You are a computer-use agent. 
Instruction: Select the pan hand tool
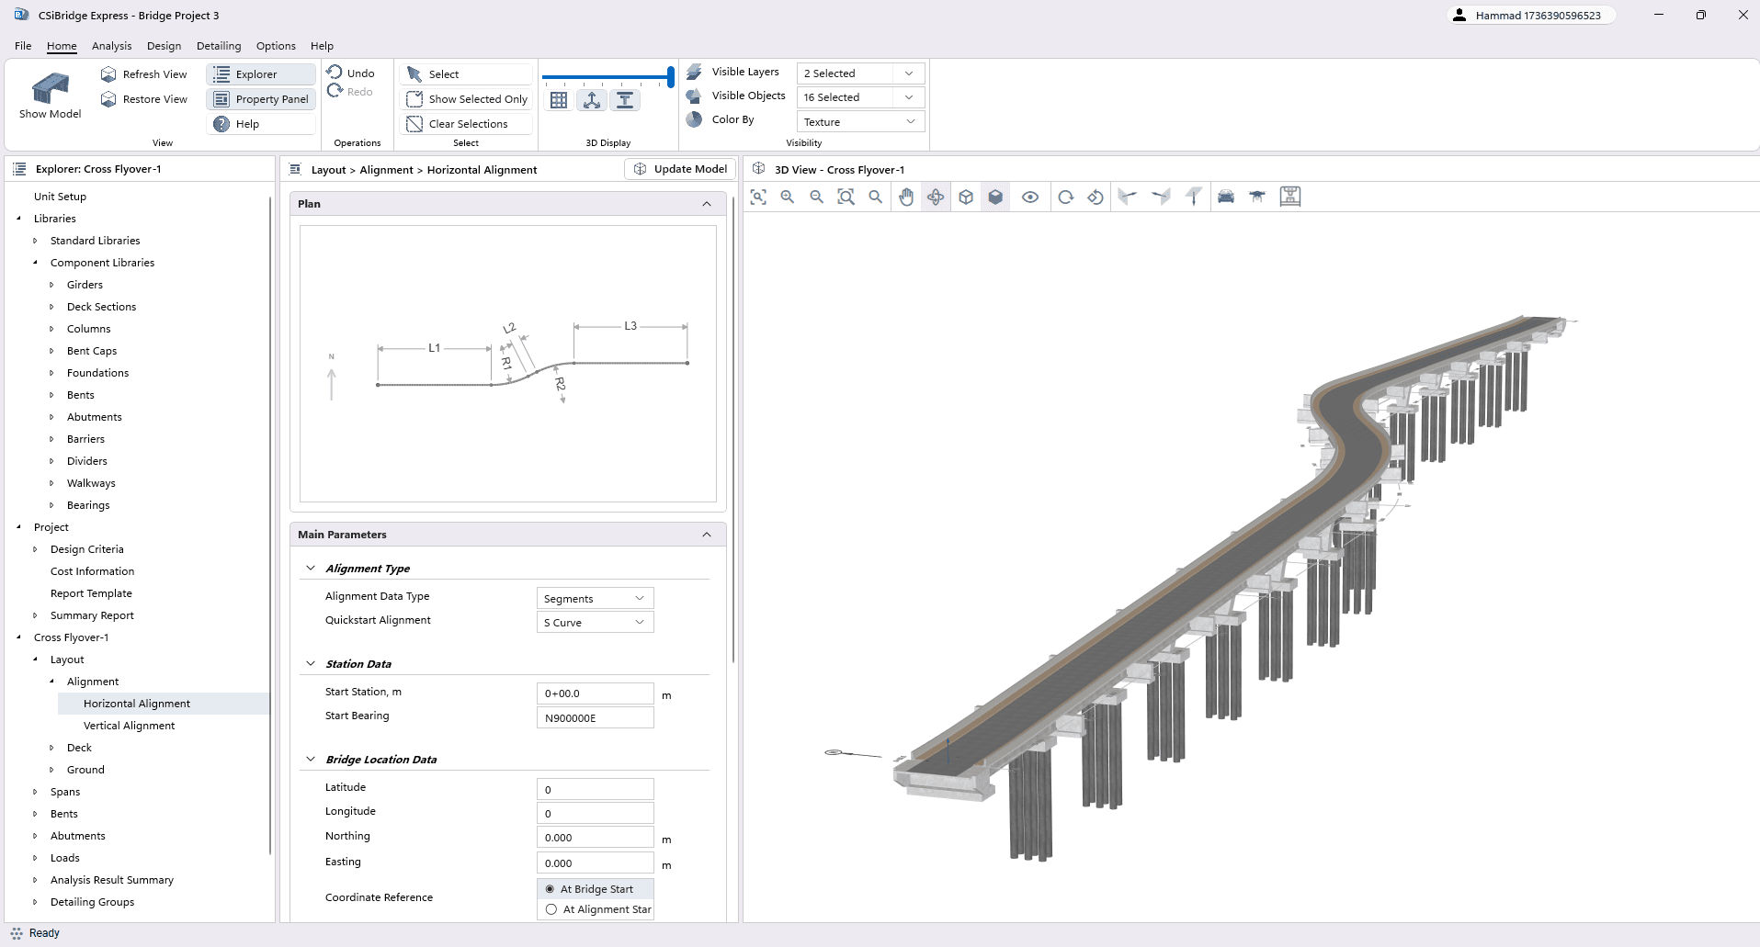click(906, 197)
